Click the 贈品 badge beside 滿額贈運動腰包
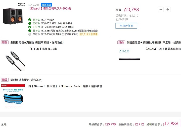 pos(5,80)
